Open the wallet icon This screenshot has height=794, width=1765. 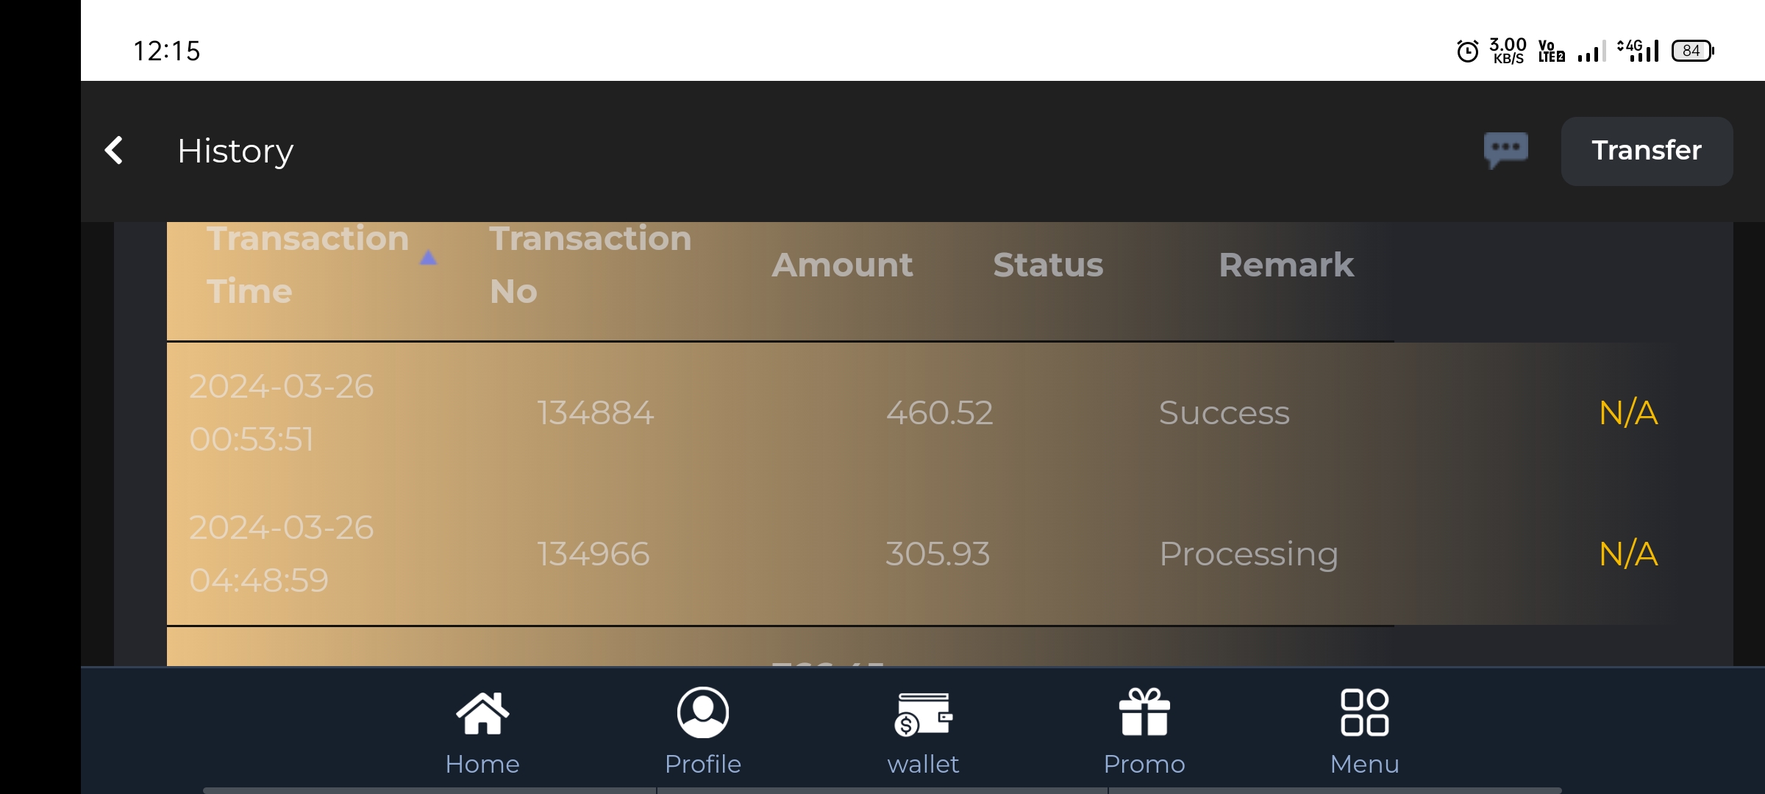(x=923, y=715)
